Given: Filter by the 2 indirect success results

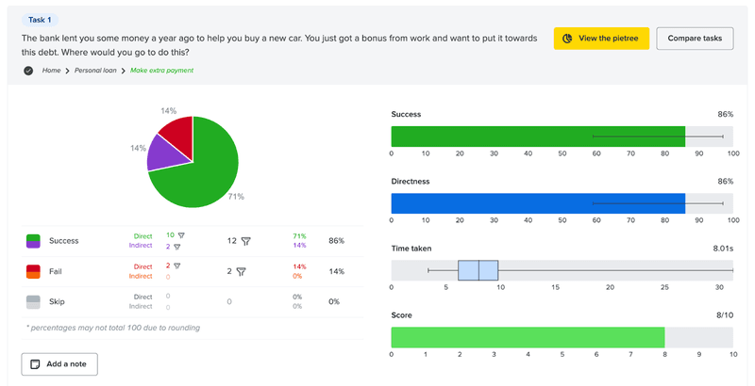Looking at the screenshot, I should [x=176, y=247].
